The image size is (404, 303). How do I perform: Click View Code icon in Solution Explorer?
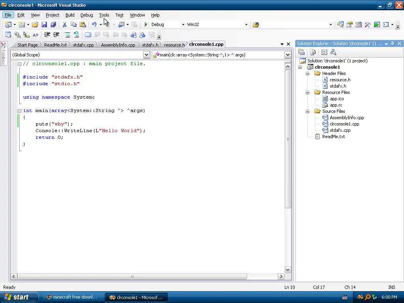tap(324, 52)
